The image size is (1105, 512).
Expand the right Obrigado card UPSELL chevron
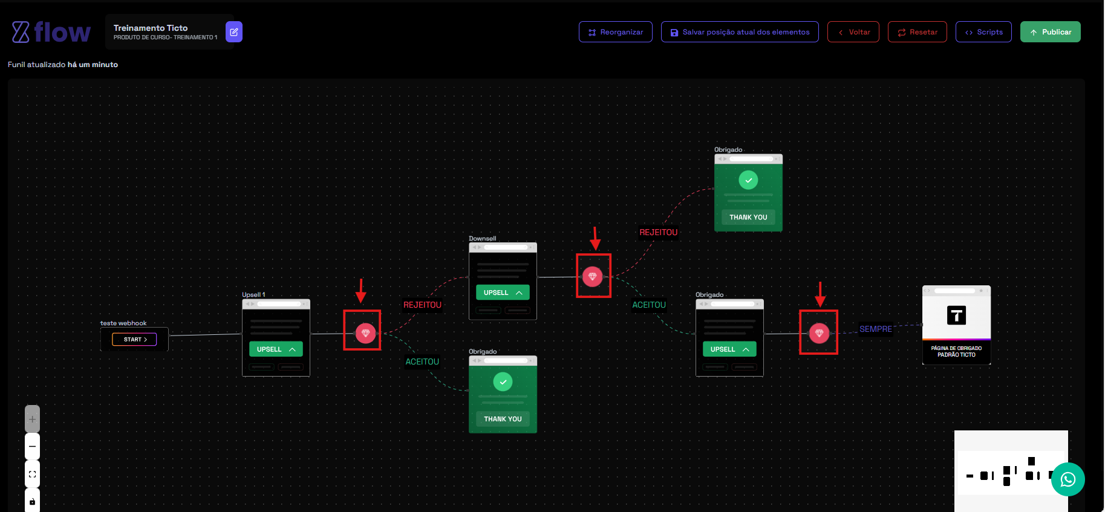[746, 349]
